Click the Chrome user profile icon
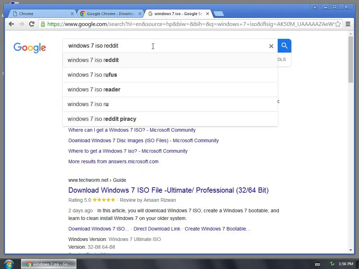The image size is (359, 269). [315, 7]
